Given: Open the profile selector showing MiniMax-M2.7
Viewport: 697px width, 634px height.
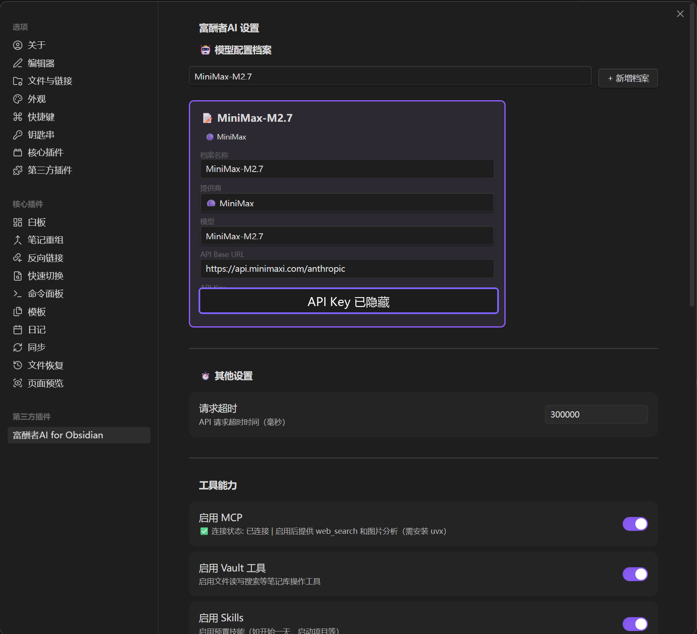Looking at the screenshot, I should pos(390,76).
